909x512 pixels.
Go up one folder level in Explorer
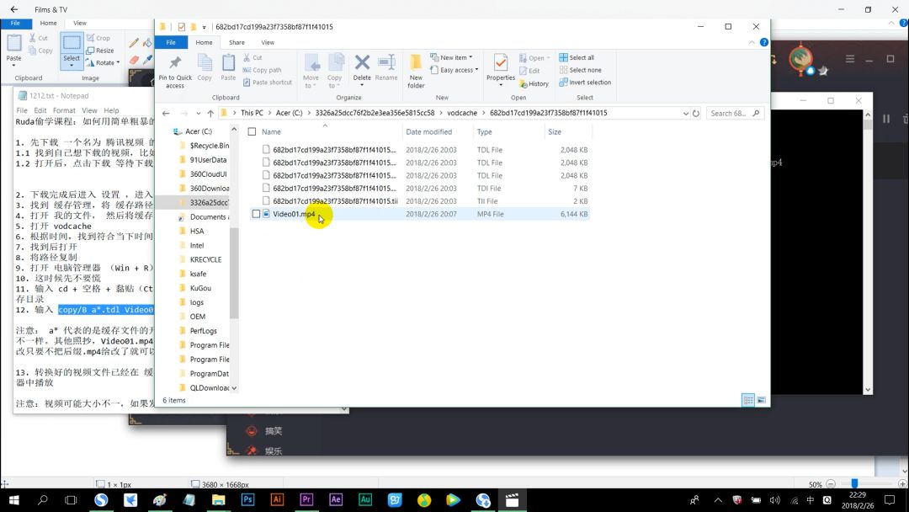[x=210, y=113]
